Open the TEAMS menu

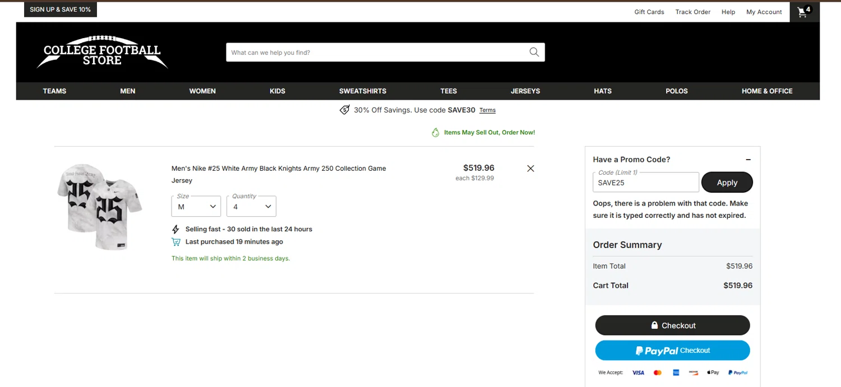click(x=54, y=91)
